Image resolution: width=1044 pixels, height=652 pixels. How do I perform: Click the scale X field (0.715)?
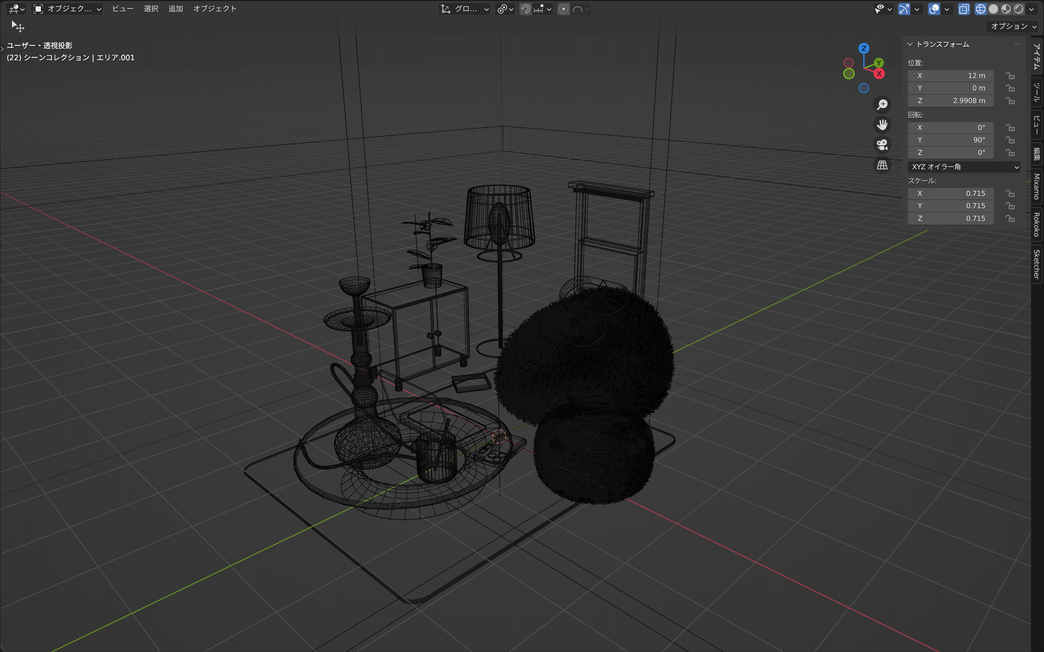pyautogui.click(x=950, y=193)
